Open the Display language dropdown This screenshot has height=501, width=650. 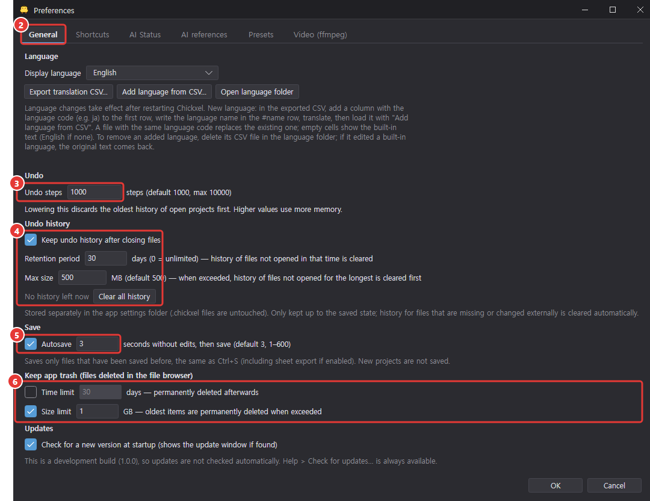click(152, 73)
